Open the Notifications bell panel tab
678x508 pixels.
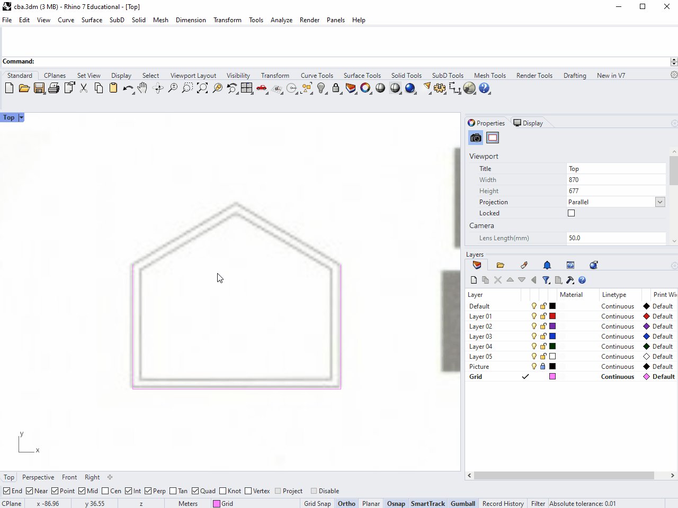click(547, 265)
